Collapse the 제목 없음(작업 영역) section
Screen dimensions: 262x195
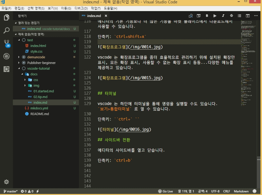[46, 34]
